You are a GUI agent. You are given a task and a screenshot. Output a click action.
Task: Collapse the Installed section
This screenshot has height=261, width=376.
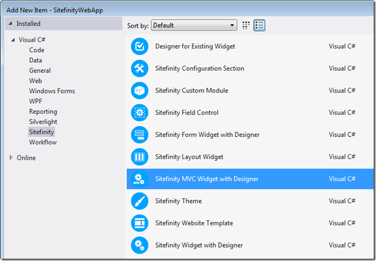(x=10, y=24)
